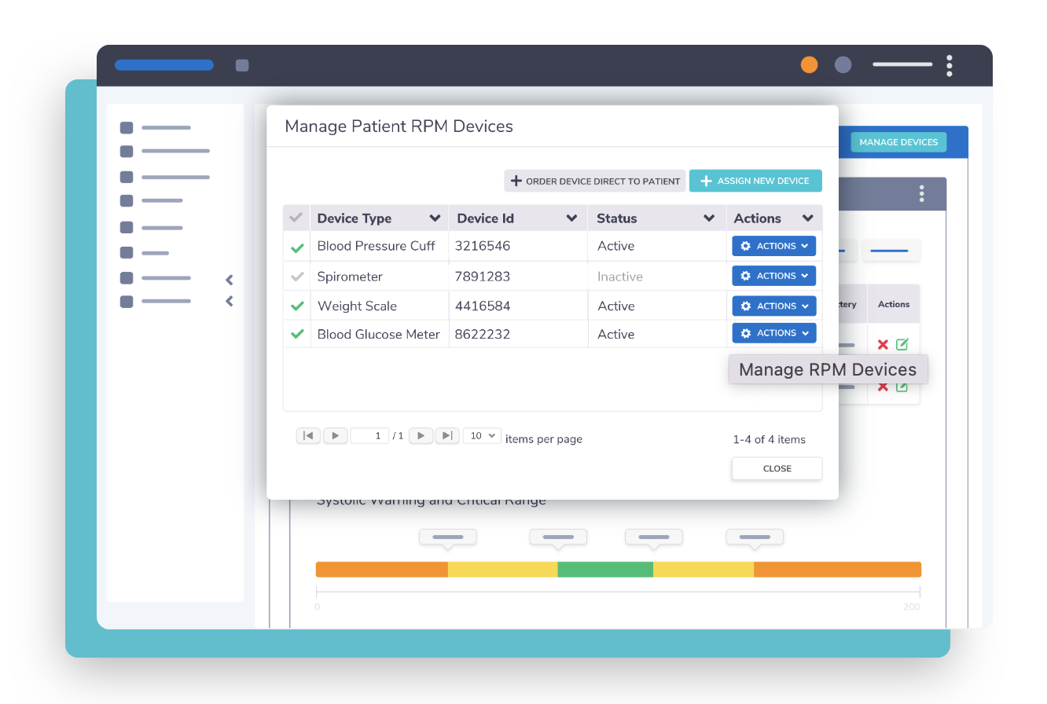Select the Spirometer row checkmark
This screenshot has width=1047, height=704.
pos(297,277)
